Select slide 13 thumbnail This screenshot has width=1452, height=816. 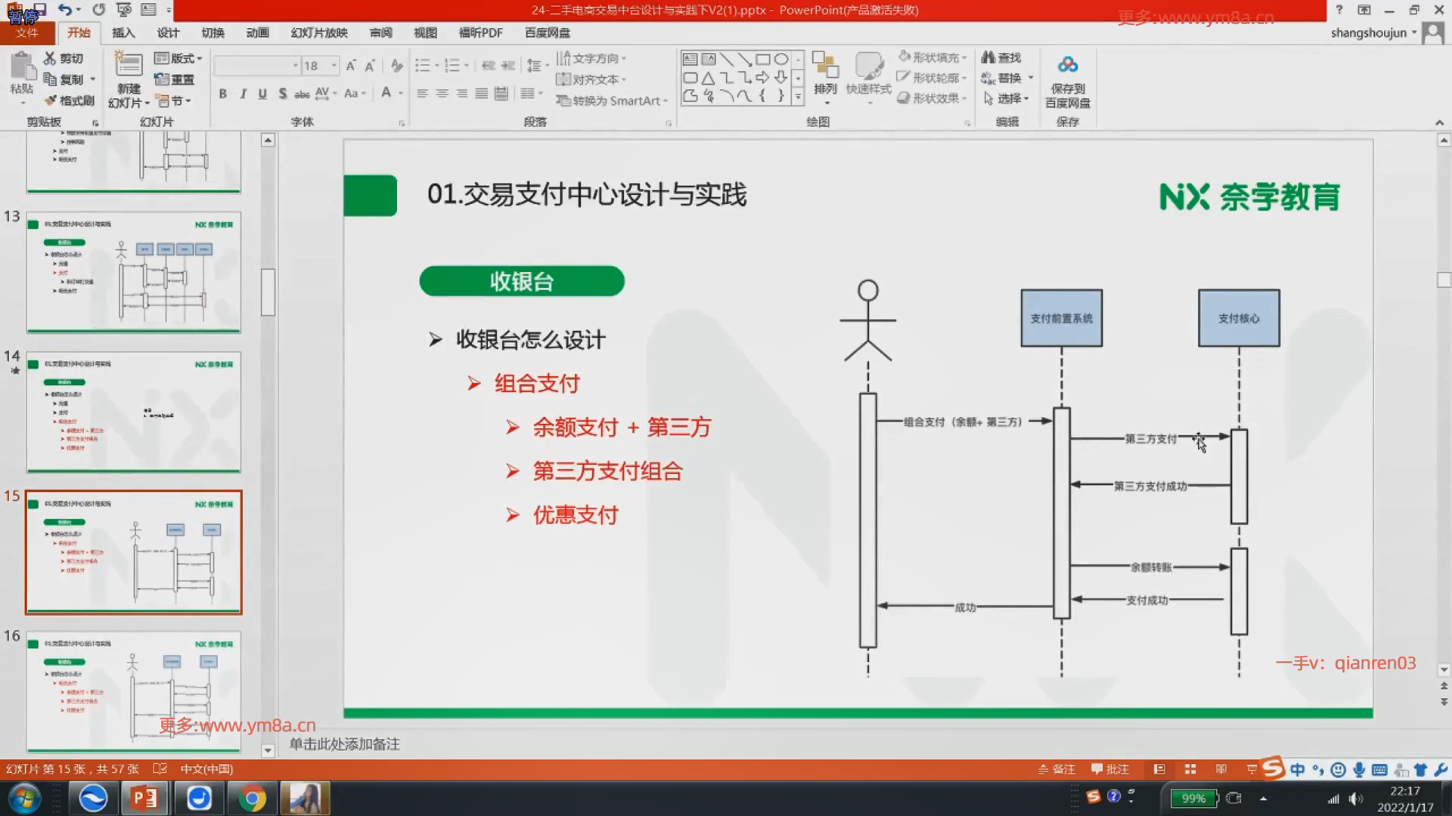[134, 273]
